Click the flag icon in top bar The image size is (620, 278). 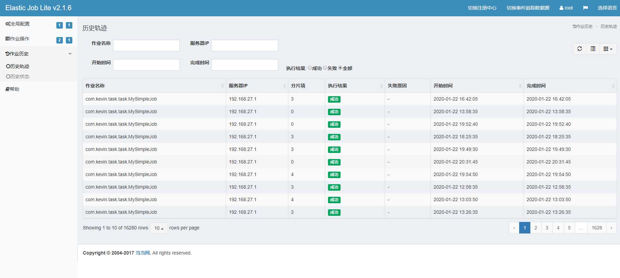pos(585,8)
